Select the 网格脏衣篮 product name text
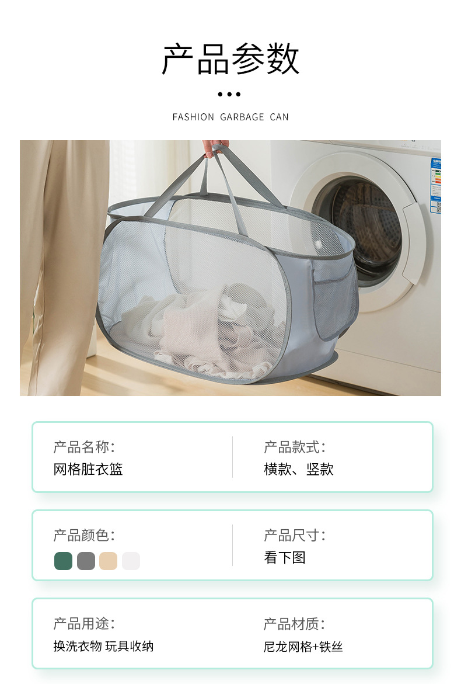 (x=88, y=470)
